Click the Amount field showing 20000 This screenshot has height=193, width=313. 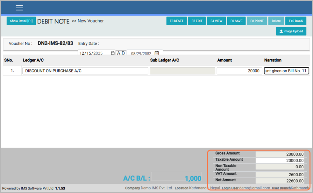(x=239, y=71)
